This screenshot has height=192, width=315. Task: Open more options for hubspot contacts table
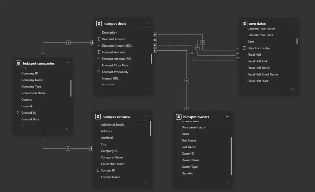point(147,116)
